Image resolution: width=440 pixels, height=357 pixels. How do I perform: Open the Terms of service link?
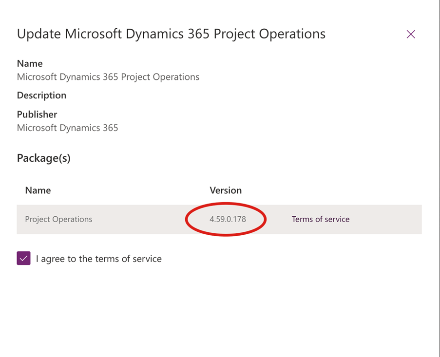321,219
